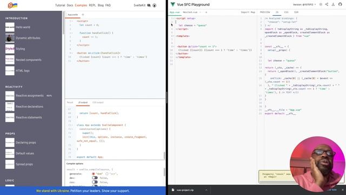346x195 pixels.
Task: Open the Vue playground GitHub icon
Action: (340, 4)
